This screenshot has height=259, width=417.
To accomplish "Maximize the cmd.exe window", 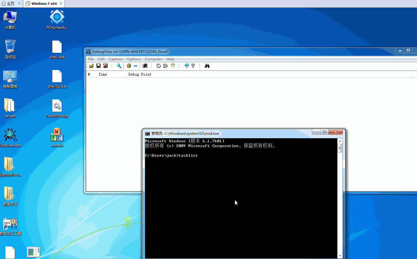I will pos(324,132).
